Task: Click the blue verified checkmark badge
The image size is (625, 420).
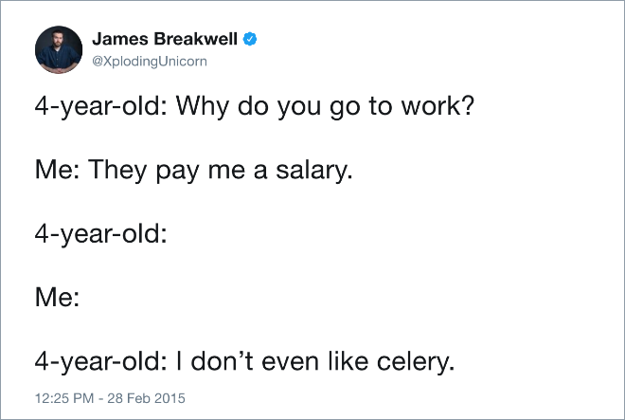Action: pos(250,39)
